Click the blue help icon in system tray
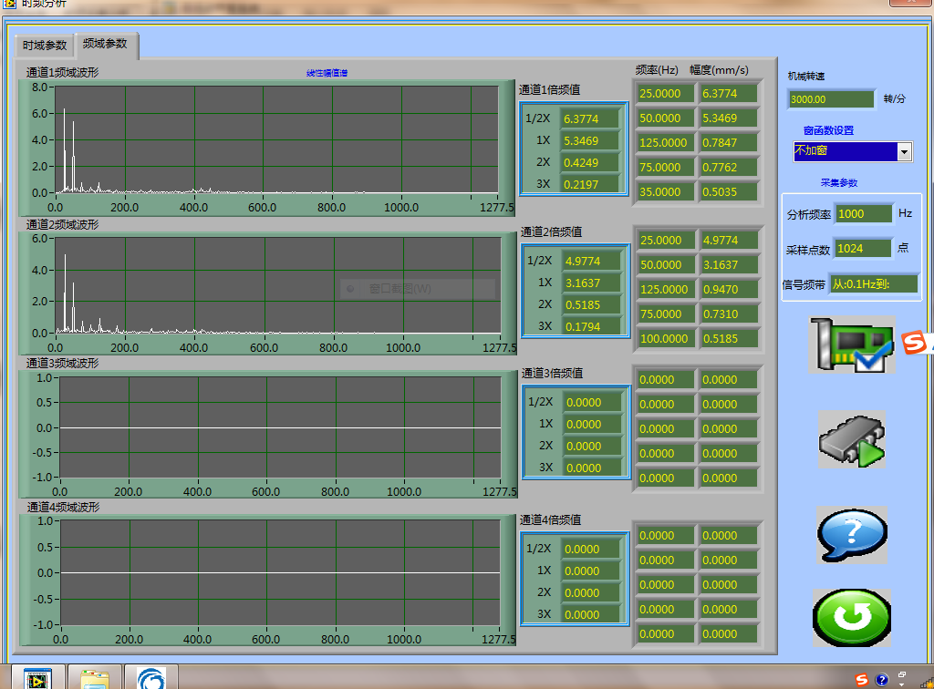Image resolution: width=934 pixels, height=689 pixels. 882,680
